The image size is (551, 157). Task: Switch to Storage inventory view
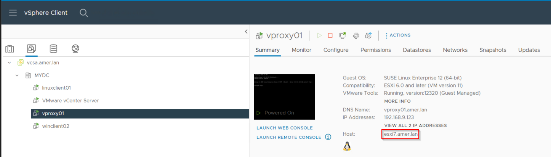click(x=53, y=49)
